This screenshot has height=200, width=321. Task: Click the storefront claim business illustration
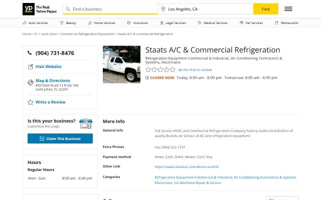click(x=86, y=123)
